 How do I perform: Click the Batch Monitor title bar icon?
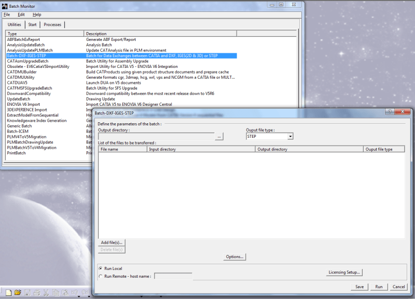5,6
